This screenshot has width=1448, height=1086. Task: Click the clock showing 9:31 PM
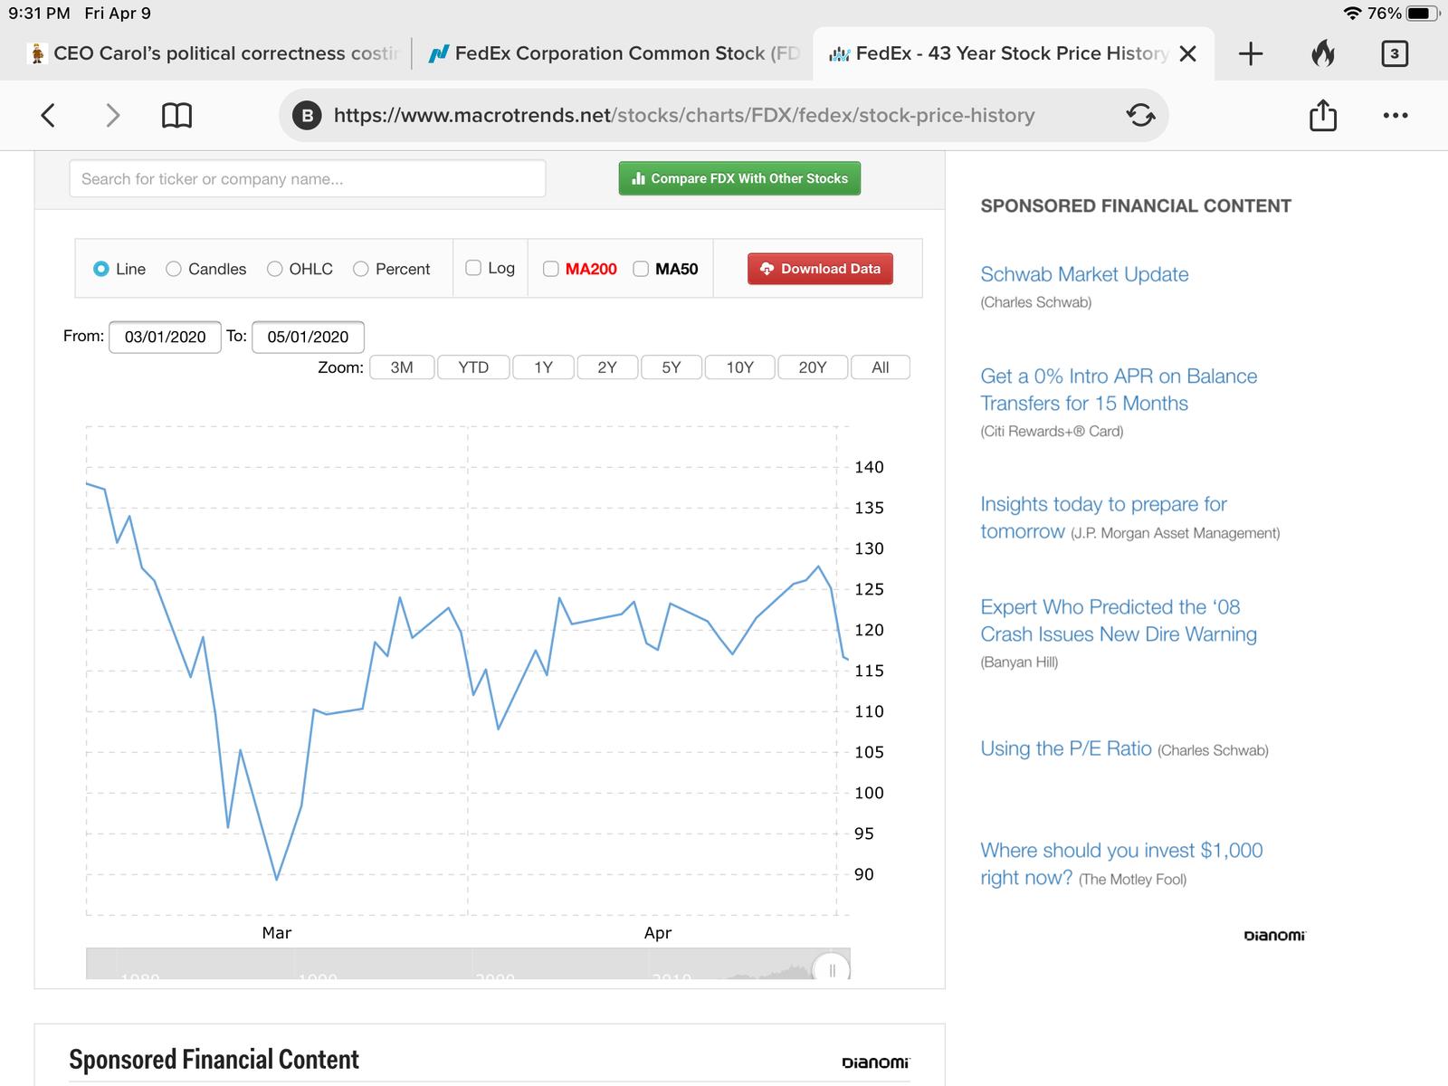(x=39, y=14)
